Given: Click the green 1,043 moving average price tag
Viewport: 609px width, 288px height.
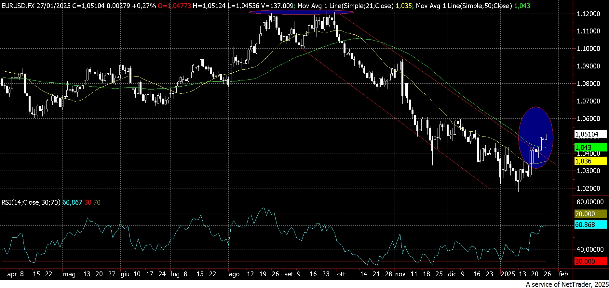Looking at the screenshot, I should coord(590,147).
